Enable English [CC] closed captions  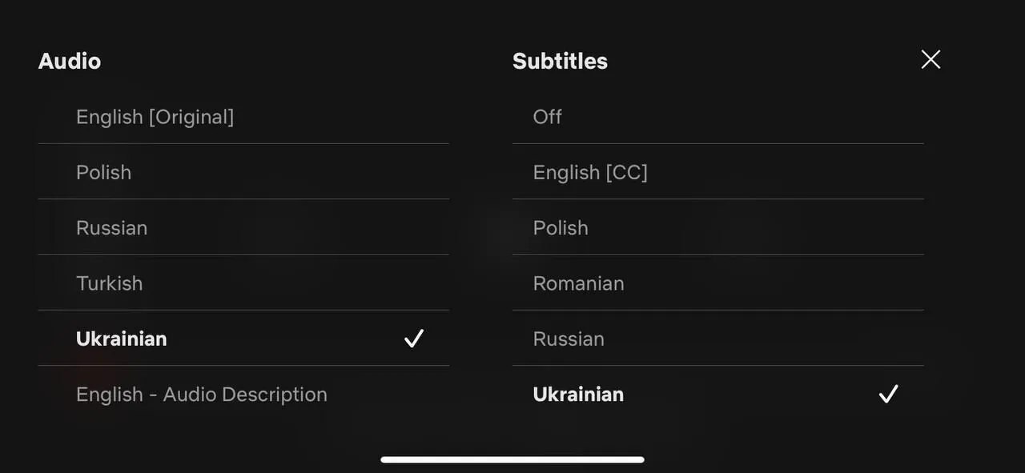(x=590, y=171)
